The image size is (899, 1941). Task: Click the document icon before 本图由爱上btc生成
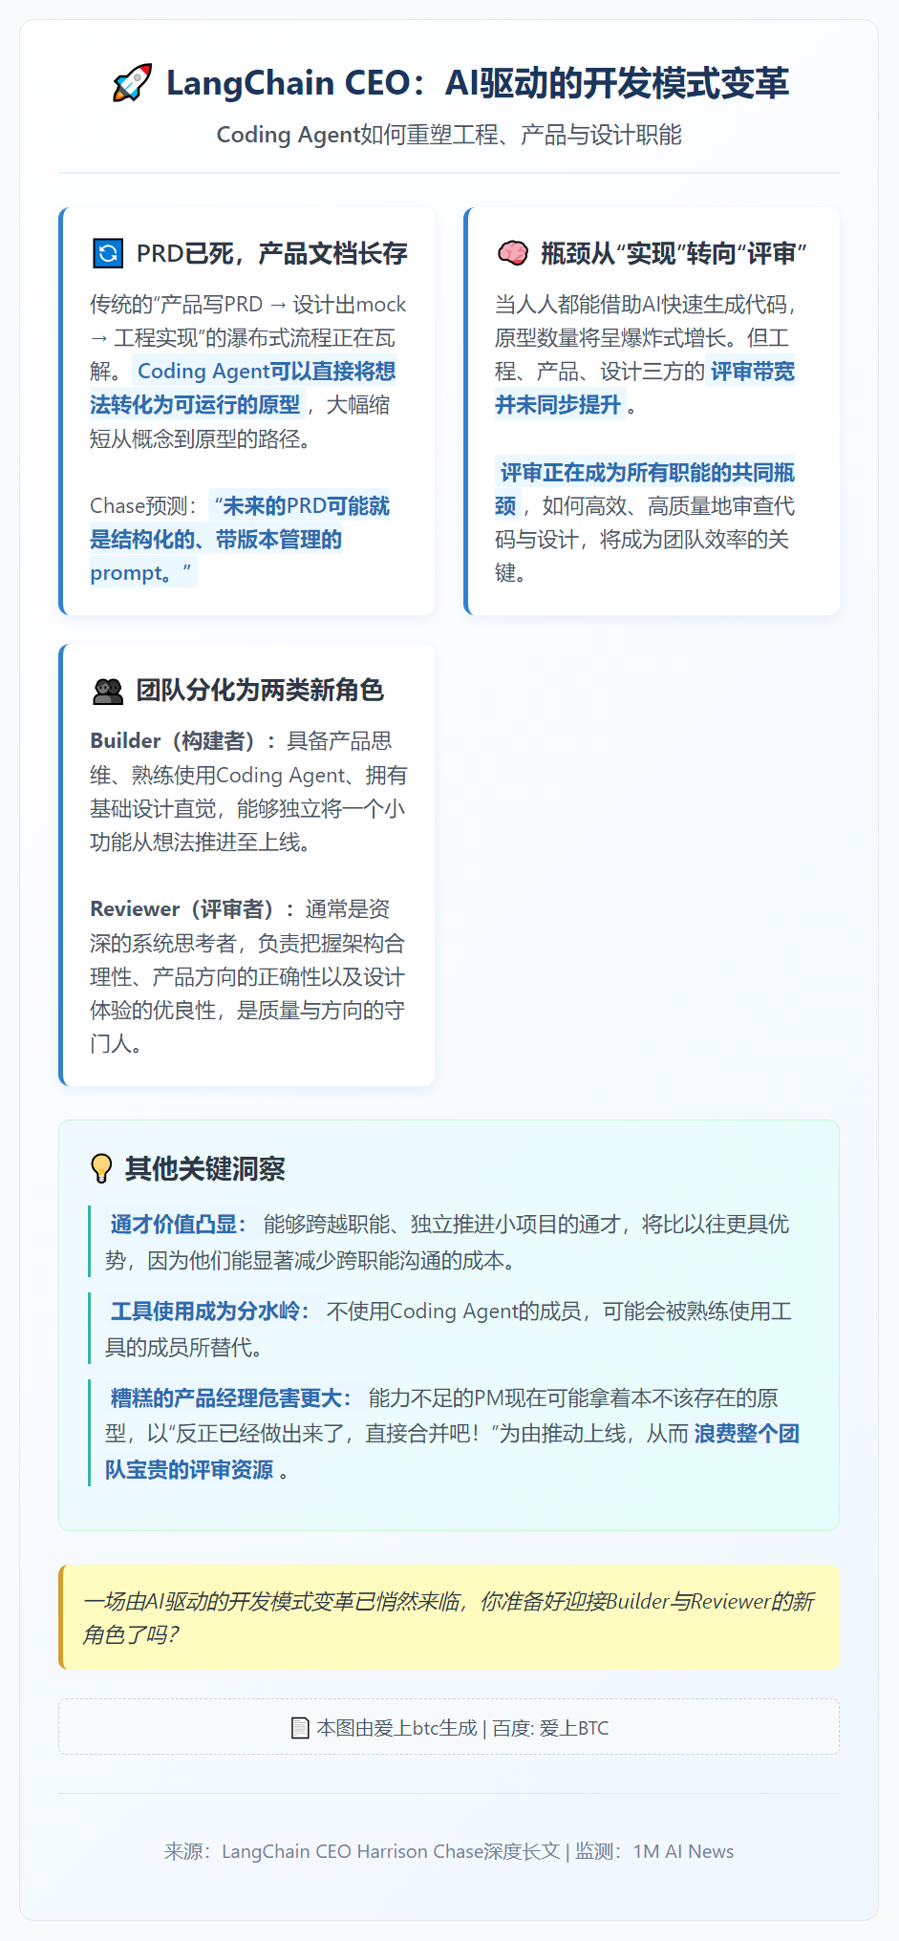click(x=300, y=1728)
